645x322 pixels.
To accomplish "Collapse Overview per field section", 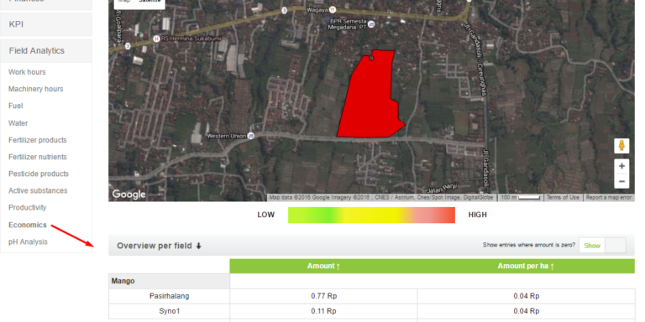I will coord(159,246).
